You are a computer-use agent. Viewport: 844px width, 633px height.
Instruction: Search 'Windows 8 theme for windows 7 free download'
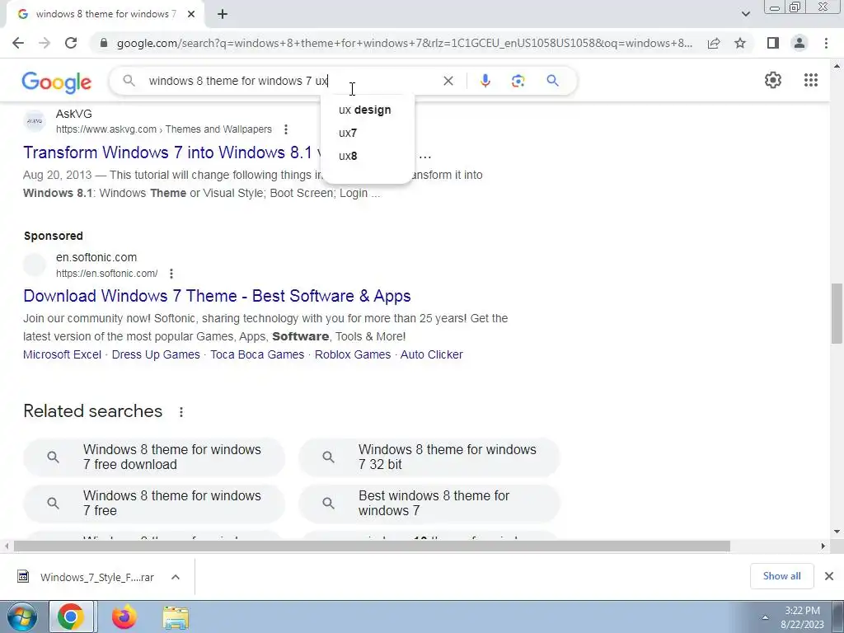154,457
